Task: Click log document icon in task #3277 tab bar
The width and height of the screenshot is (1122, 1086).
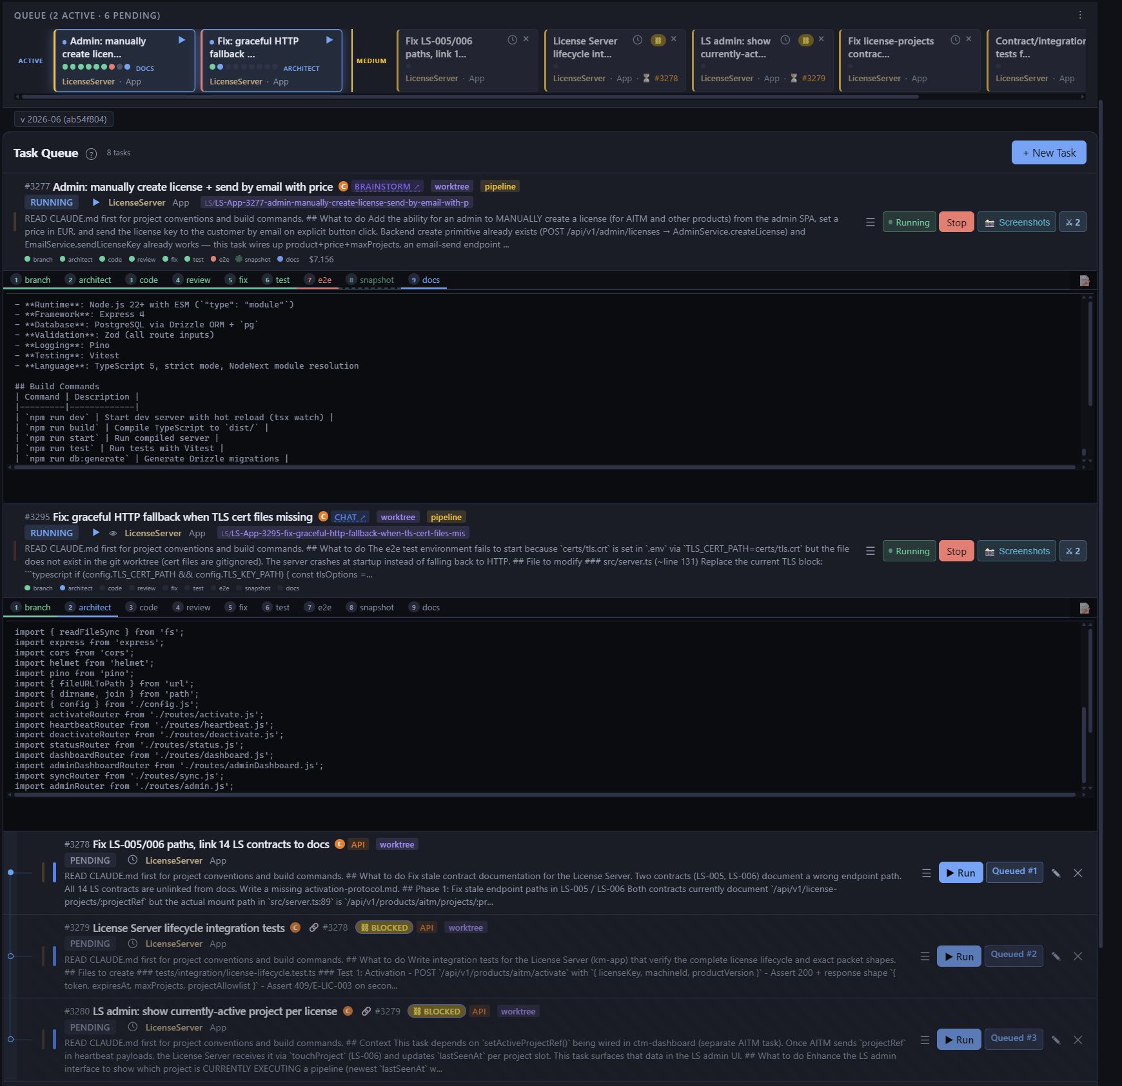Action: 1085,280
